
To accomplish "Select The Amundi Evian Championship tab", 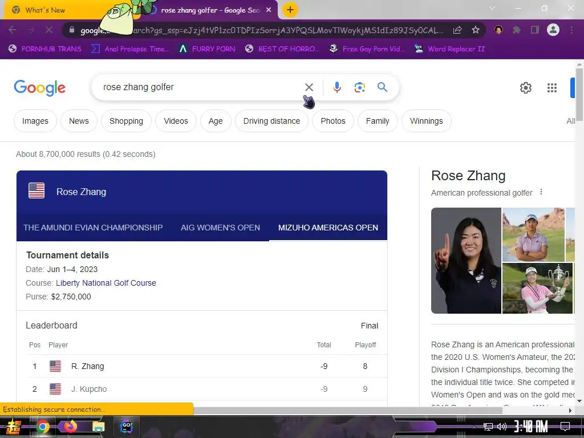I will (x=93, y=228).
